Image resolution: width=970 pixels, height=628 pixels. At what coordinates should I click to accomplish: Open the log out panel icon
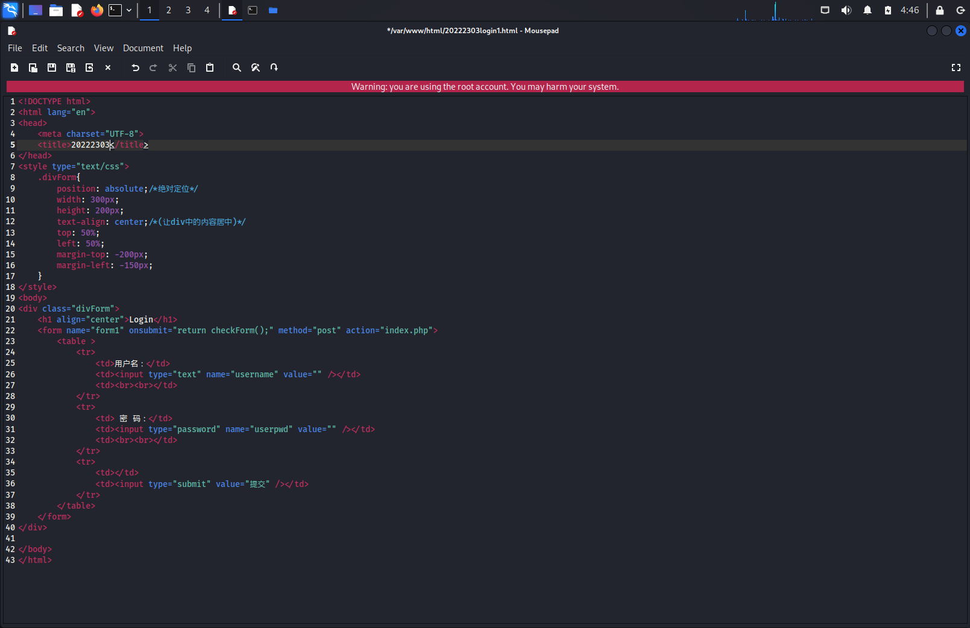click(x=961, y=10)
